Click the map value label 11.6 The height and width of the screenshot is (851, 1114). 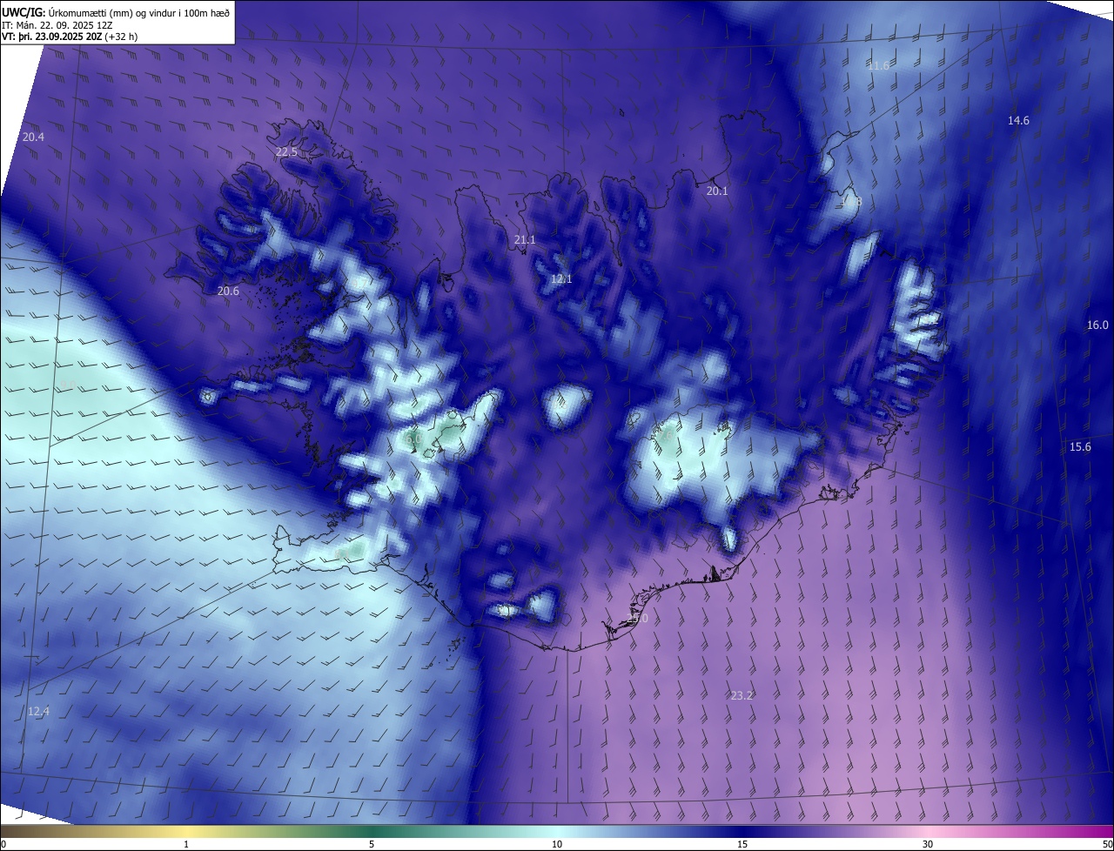[879, 66]
